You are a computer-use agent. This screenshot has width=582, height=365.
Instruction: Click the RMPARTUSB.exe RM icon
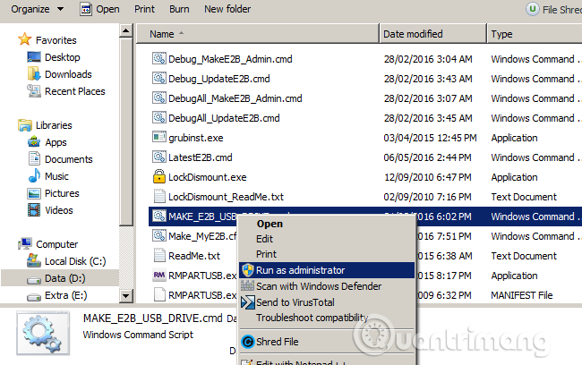159,275
